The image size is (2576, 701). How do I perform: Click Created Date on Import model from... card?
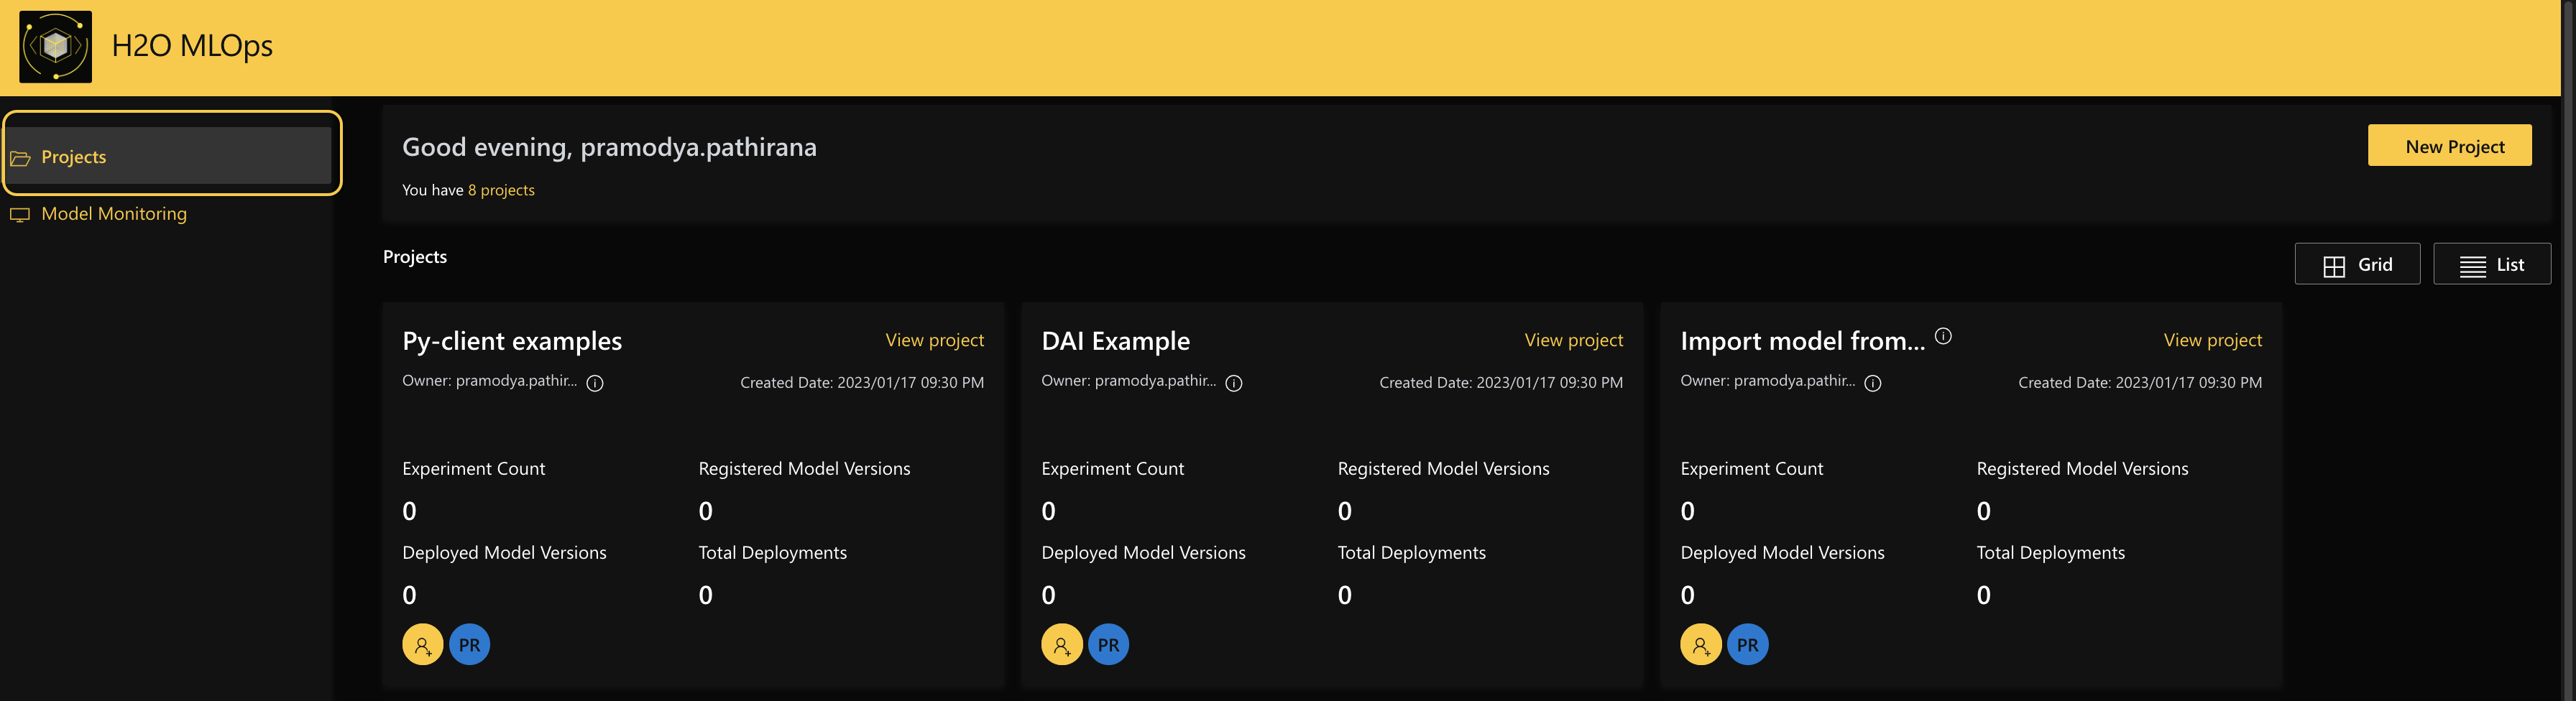[x=2140, y=384]
